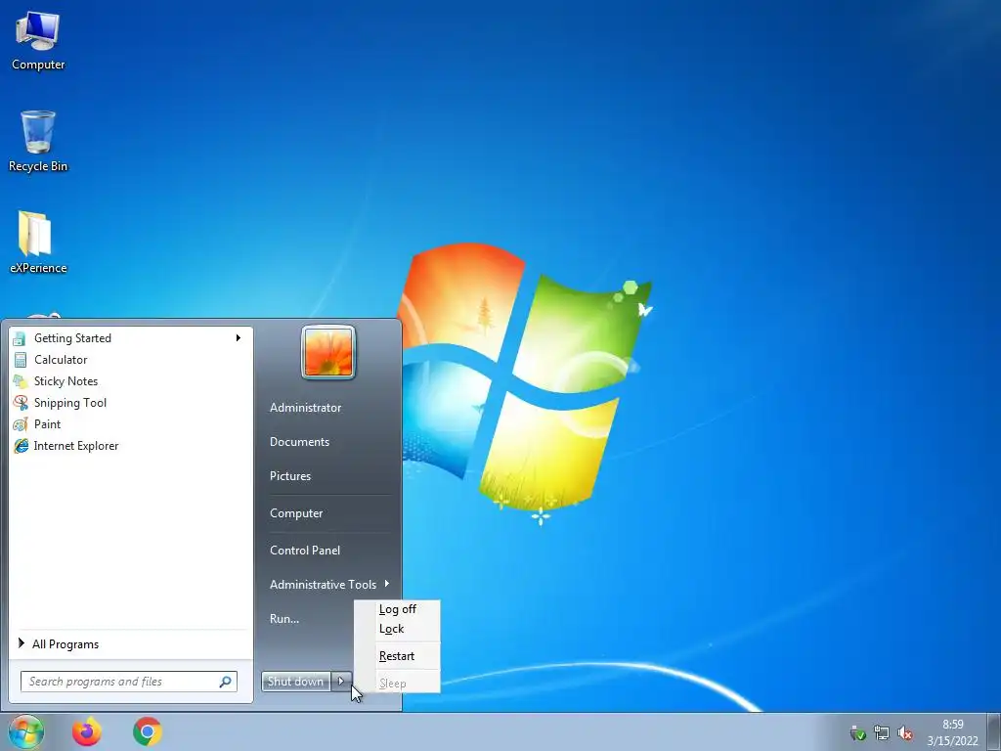The height and width of the screenshot is (751, 1001).
Task: Click the network tray icon
Action: [x=882, y=733]
